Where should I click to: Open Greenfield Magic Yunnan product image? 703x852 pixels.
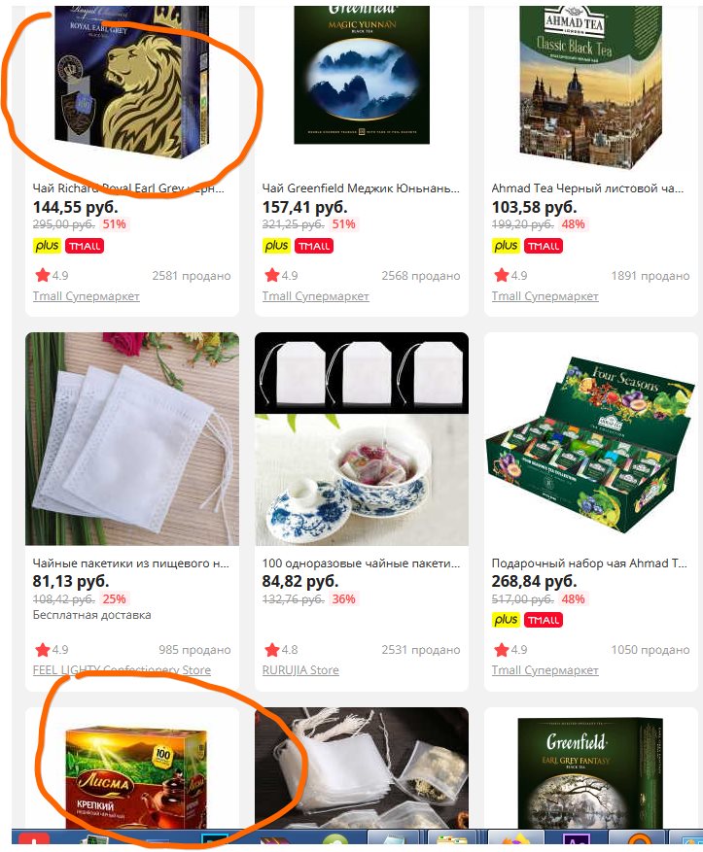tap(362, 75)
